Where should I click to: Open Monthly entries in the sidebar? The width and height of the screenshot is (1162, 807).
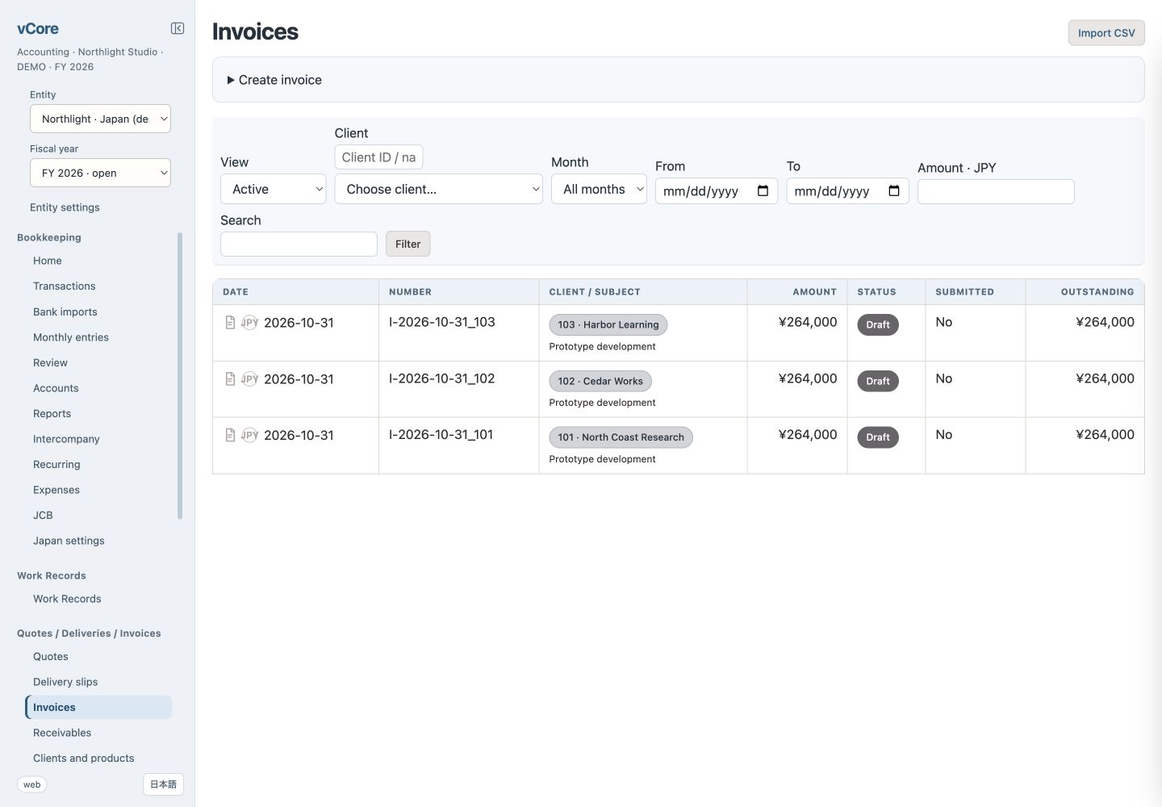(x=71, y=337)
